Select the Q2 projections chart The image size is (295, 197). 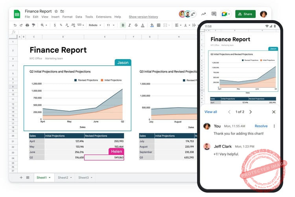pos(77,98)
